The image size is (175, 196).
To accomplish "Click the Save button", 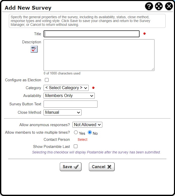I will pos(71,167).
